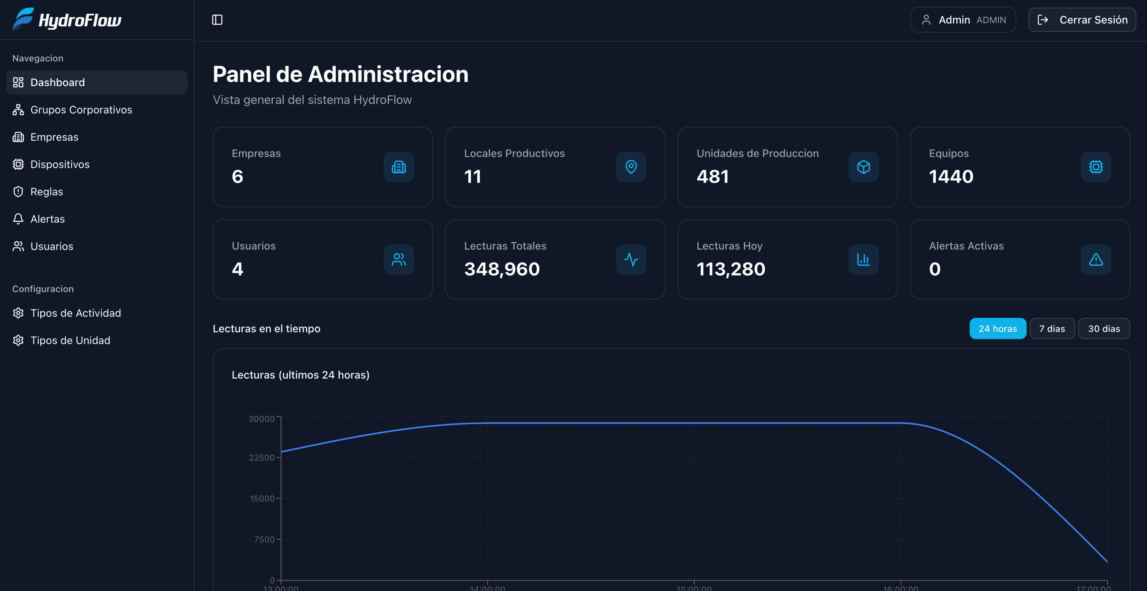Click the Lecturas Hoy value 113,280

coord(731,269)
